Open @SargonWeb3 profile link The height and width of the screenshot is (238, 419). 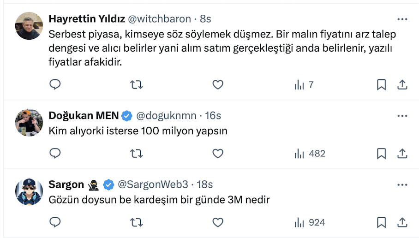(x=153, y=184)
